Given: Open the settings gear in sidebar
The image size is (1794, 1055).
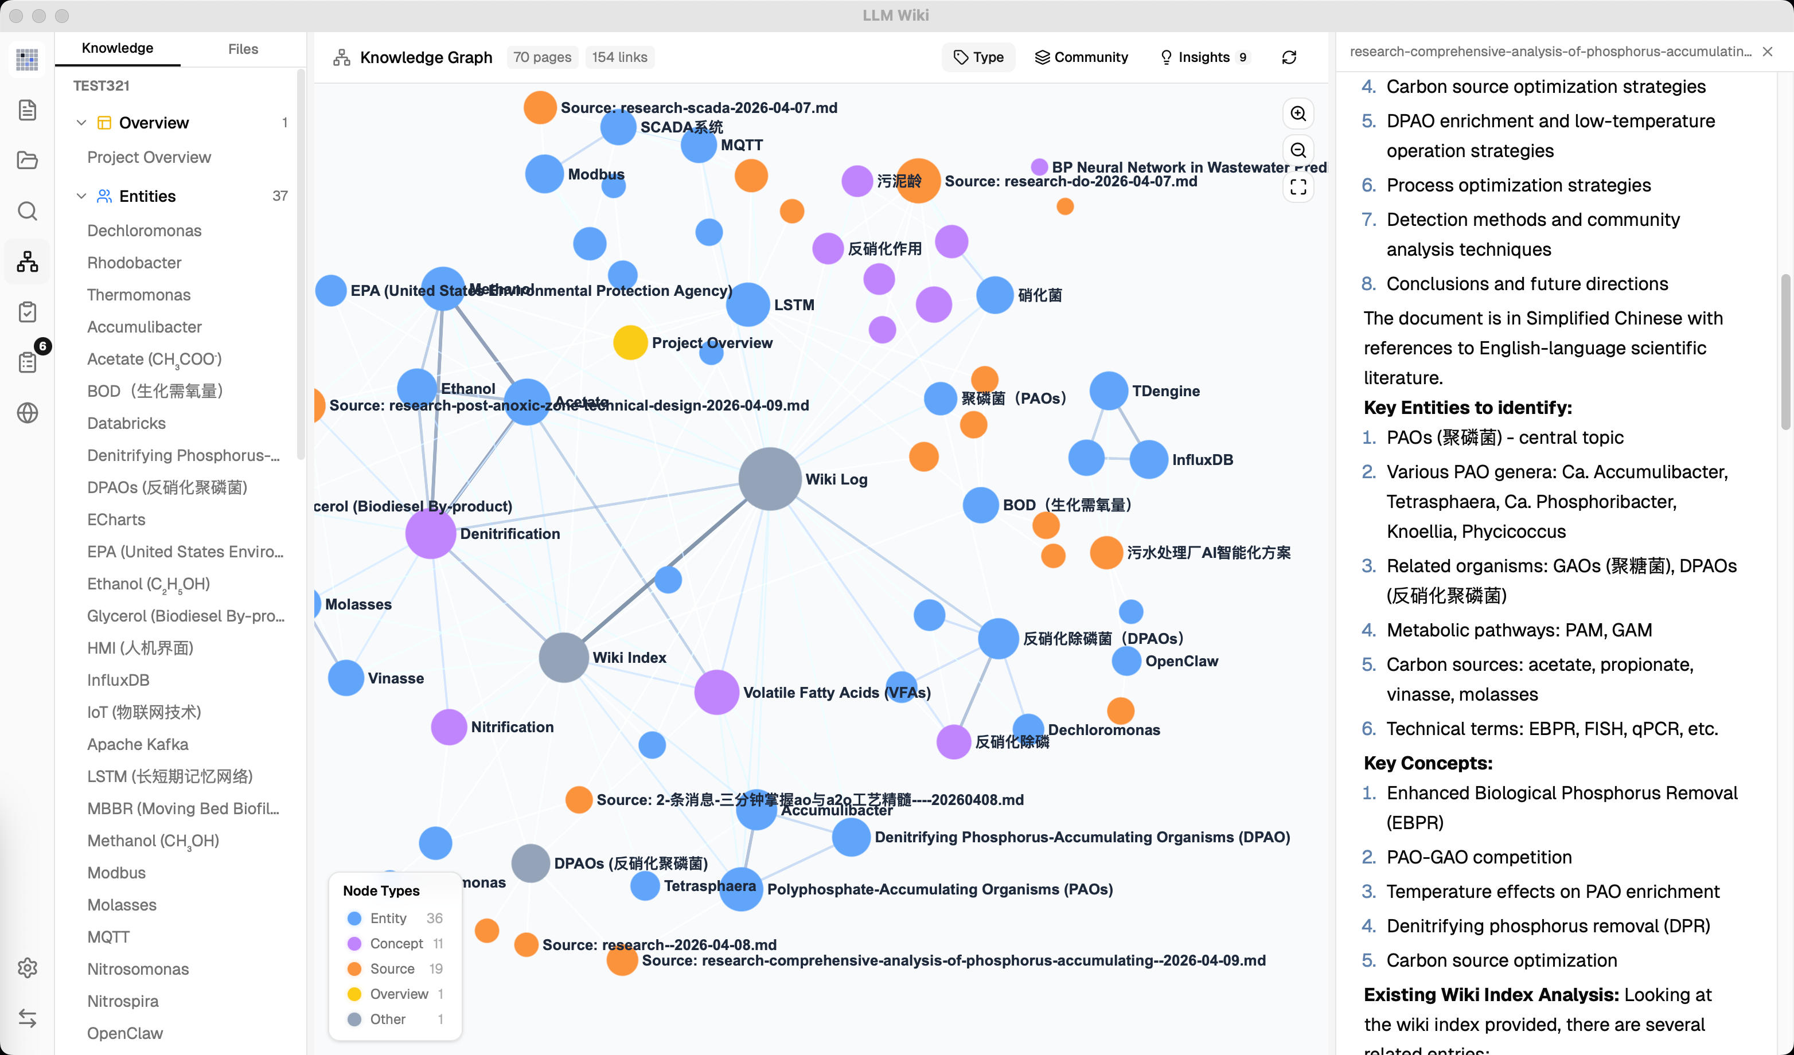Looking at the screenshot, I should point(27,967).
